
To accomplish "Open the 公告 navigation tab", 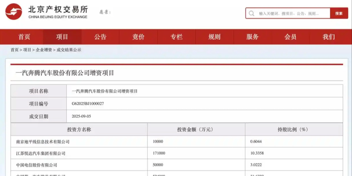I will (x=100, y=37).
